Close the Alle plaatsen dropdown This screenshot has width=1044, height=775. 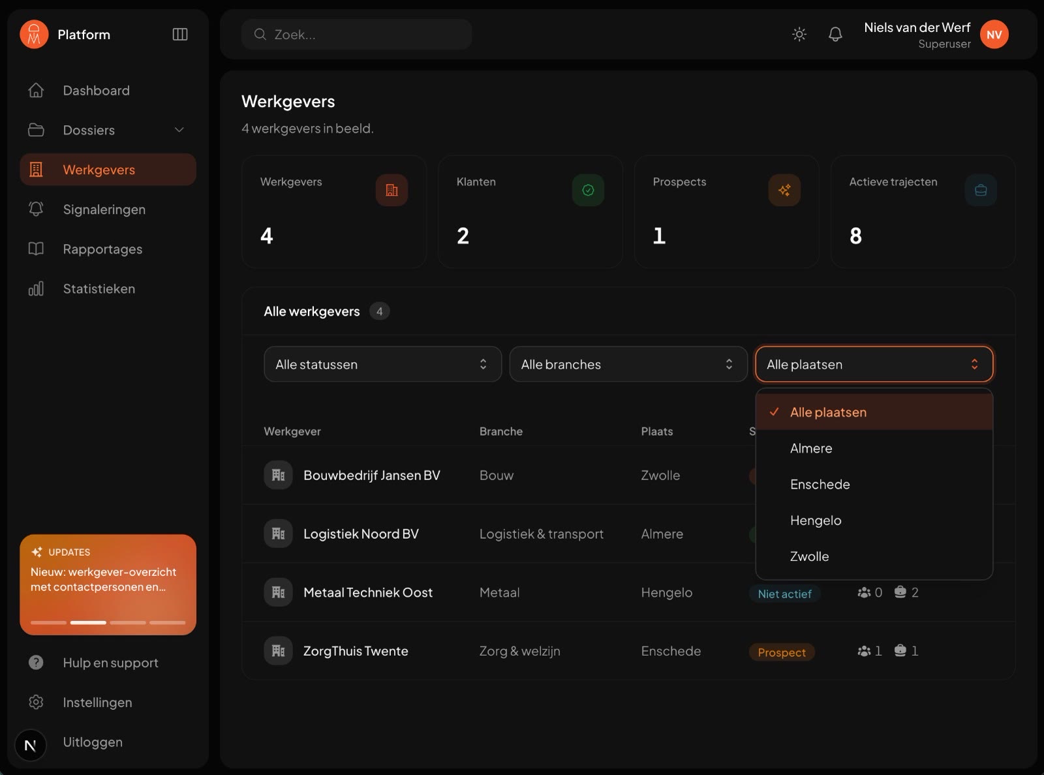click(x=874, y=364)
